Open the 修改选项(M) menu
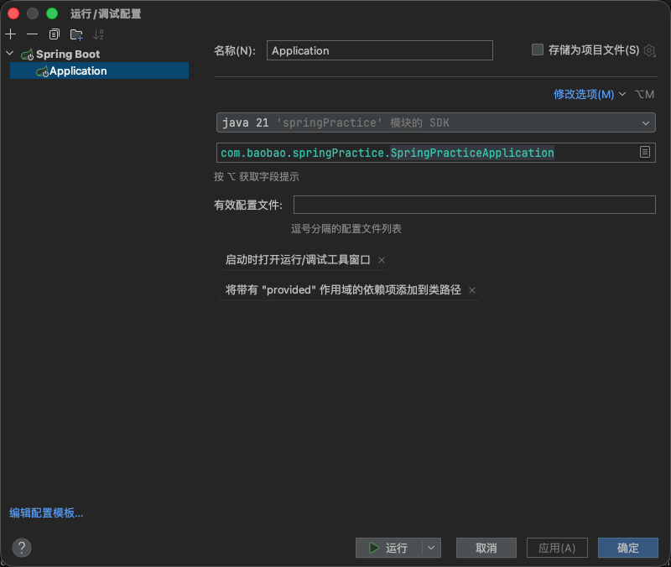671x567 pixels. click(x=590, y=94)
